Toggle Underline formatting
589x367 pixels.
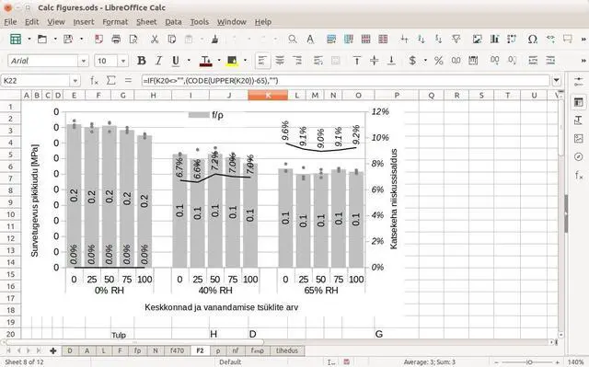[x=176, y=61]
